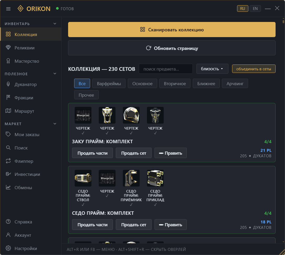Select the Варфреймы filter tab
285x255 pixels.
coord(109,83)
